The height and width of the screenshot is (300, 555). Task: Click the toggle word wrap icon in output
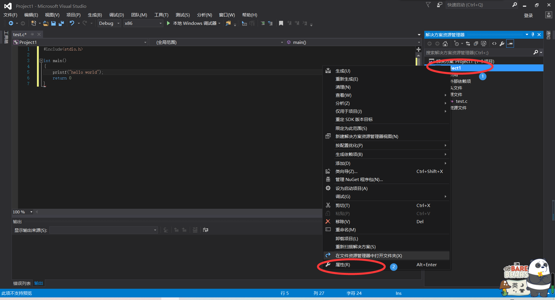206,230
